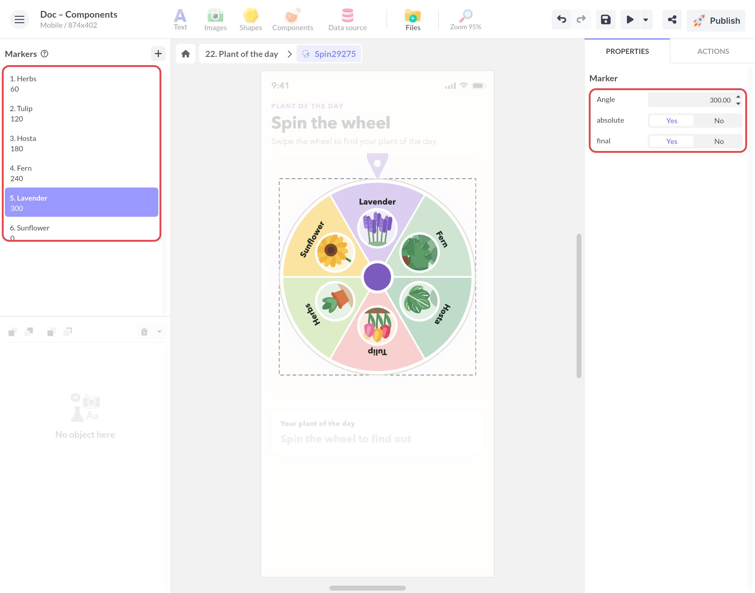Set final to No

click(x=718, y=141)
